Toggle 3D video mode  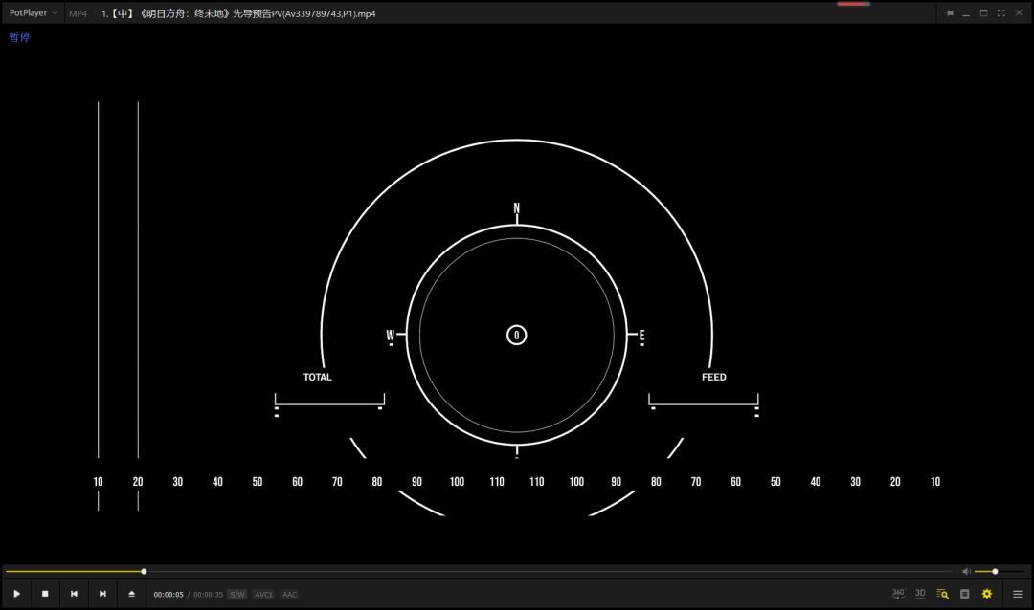click(920, 594)
